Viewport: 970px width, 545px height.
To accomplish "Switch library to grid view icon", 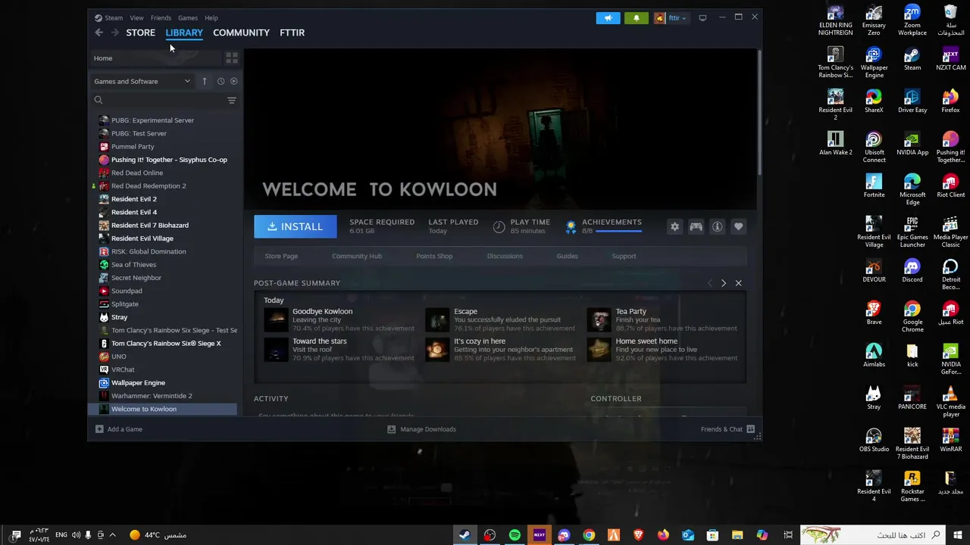I will click(x=232, y=58).
